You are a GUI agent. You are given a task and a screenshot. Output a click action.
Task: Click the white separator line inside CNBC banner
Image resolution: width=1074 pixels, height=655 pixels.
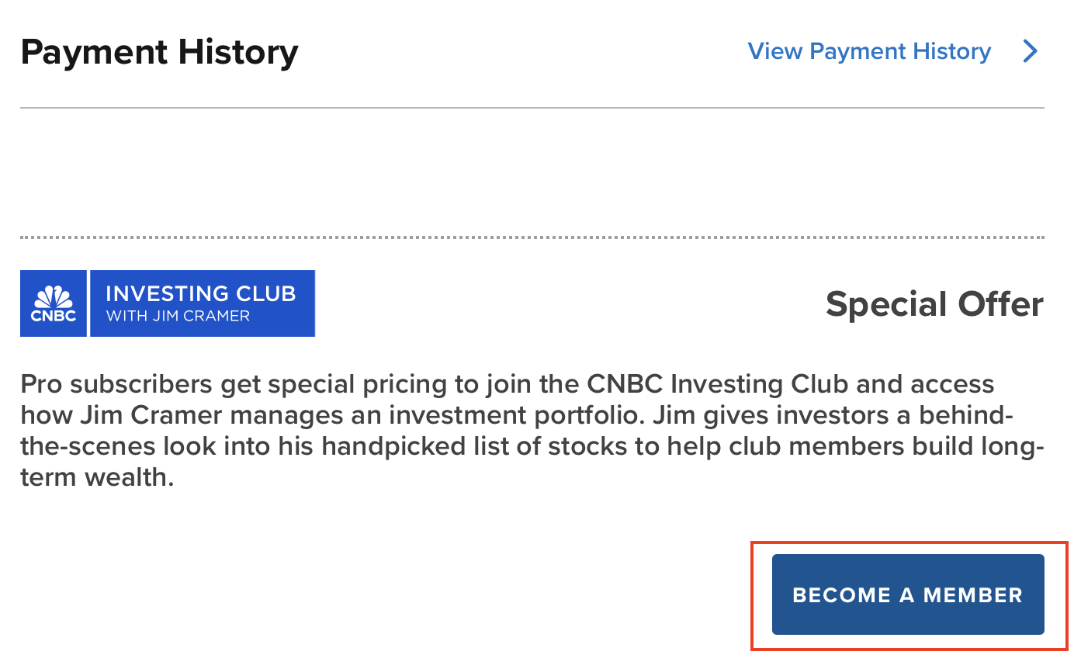tap(89, 303)
